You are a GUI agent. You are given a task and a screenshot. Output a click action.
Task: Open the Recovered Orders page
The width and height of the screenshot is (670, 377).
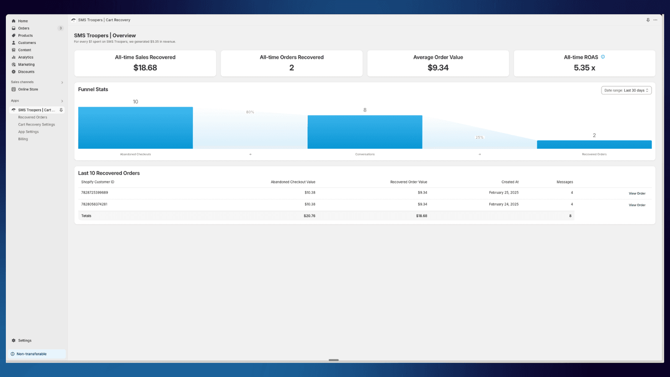point(32,117)
